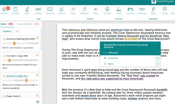This screenshot has width=175, height=104.
Task: Click the underlined word 'handidly'
Action: click(162, 90)
